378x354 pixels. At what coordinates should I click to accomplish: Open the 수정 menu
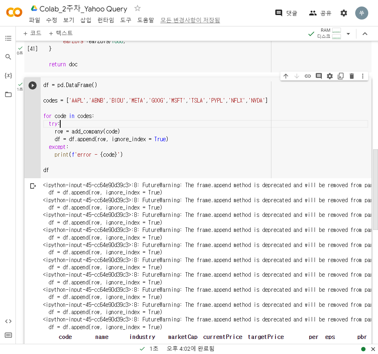point(51,20)
